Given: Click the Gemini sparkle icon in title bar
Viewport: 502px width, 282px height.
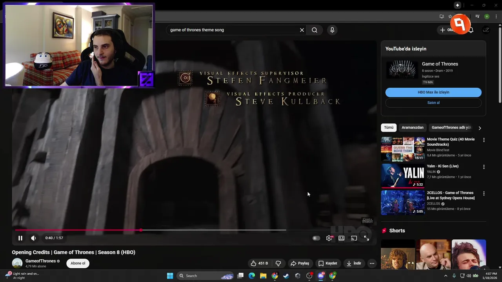Looking at the screenshot, I should click(457, 5).
